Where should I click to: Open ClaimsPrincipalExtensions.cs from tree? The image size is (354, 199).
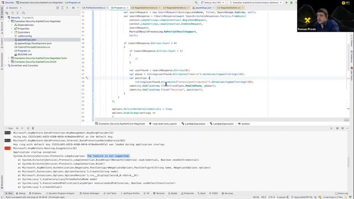[x=32, y=47]
